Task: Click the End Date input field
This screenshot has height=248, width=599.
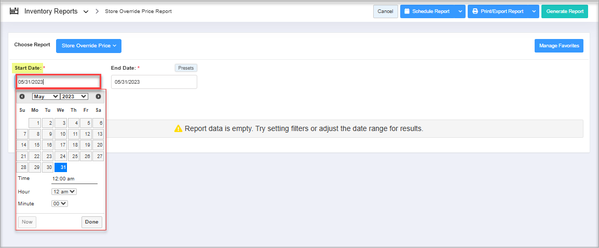Action: coord(154,82)
